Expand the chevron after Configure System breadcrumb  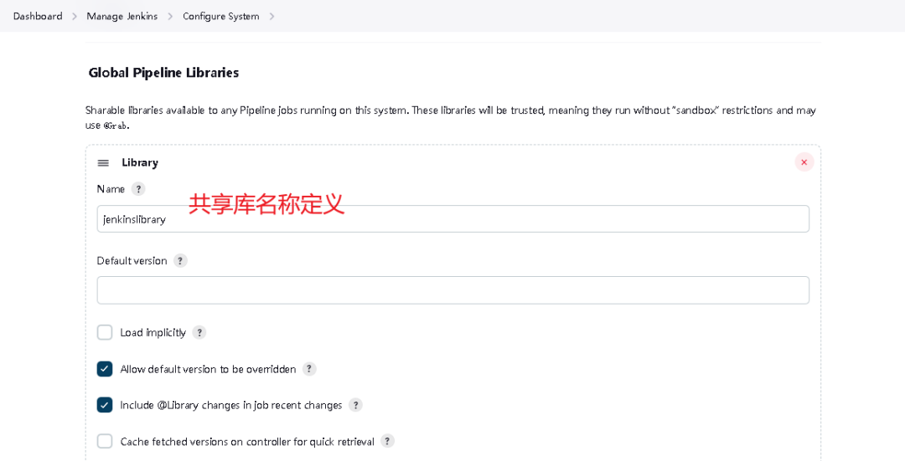tap(271, 16)
